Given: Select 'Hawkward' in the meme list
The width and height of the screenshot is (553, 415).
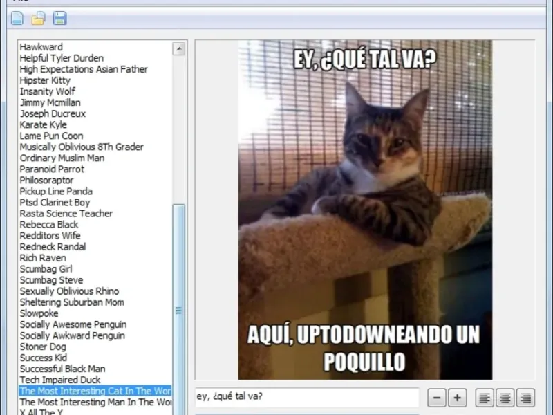Looking at the screenshot, I should [41, 47].
